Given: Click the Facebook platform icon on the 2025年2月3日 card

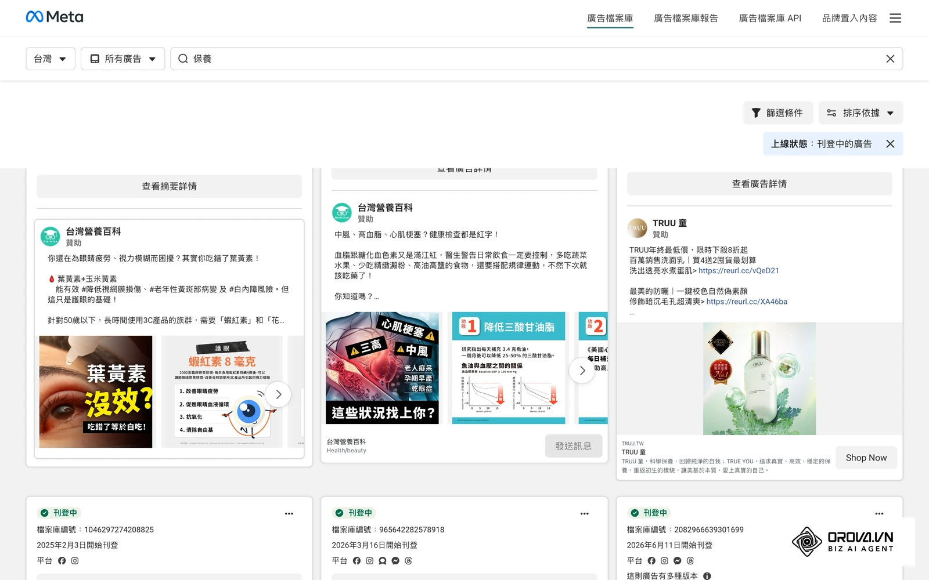Looking at the screenshot, I should coord(62,561).
